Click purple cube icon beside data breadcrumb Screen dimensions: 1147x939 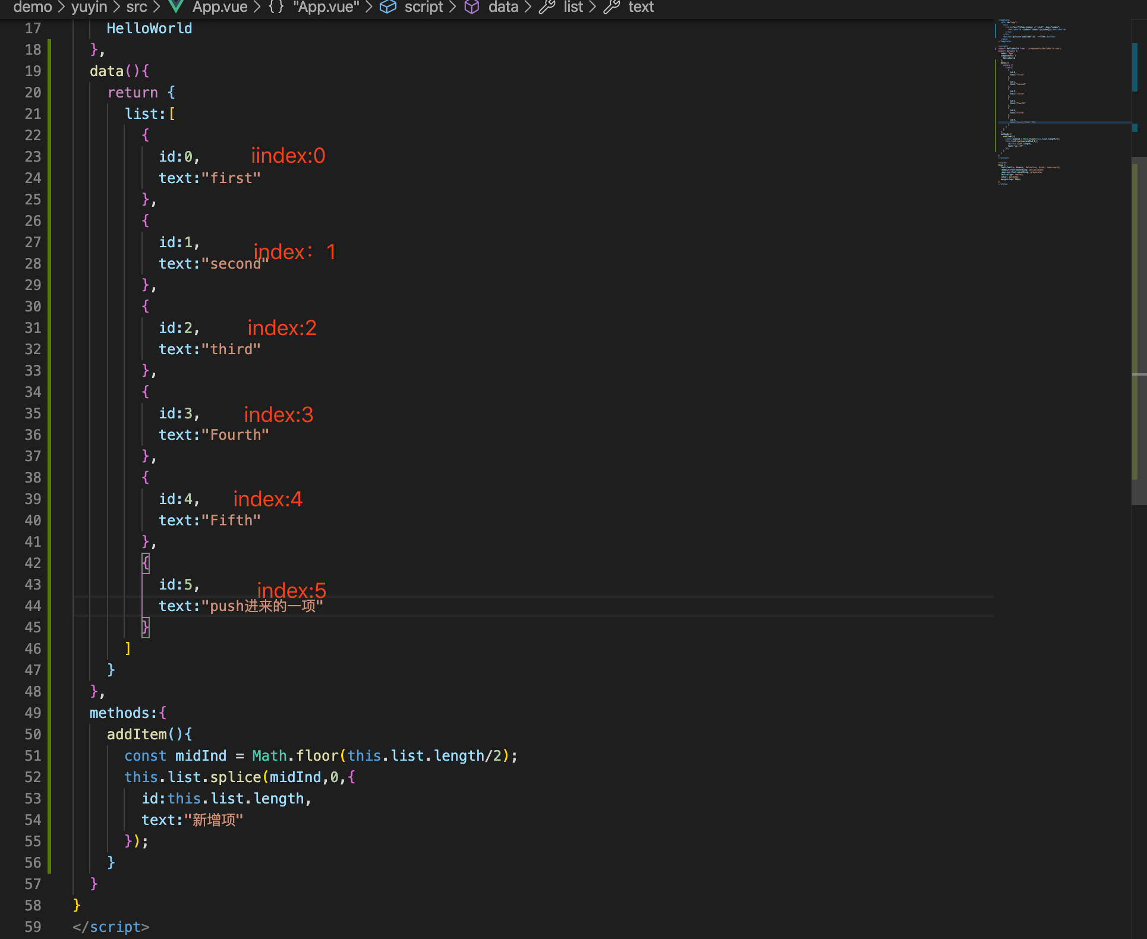click(472, 7)
